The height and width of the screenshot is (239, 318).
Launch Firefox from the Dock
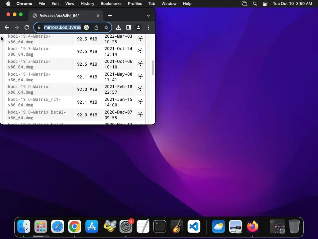(x=252, y=227)
